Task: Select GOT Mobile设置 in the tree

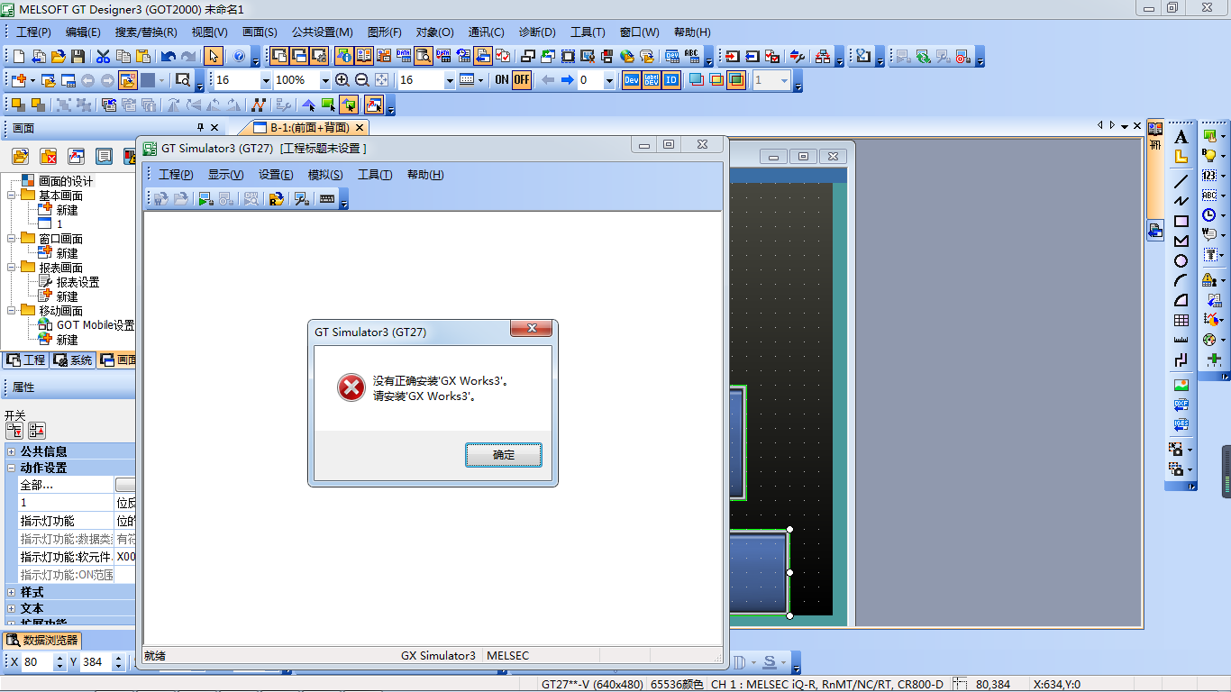Action: pyautogui.click(x=96, y=325)
